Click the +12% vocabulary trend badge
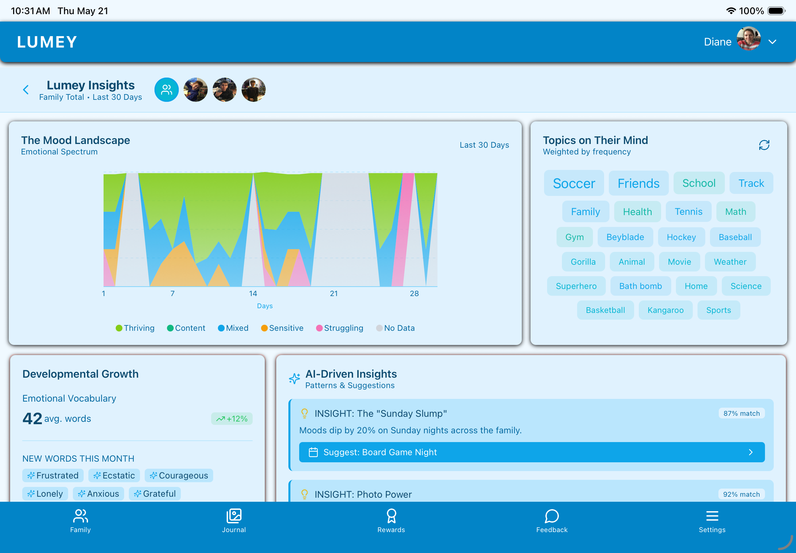The width and height of the screenshot is (796, 553). [x=232, y=418]
